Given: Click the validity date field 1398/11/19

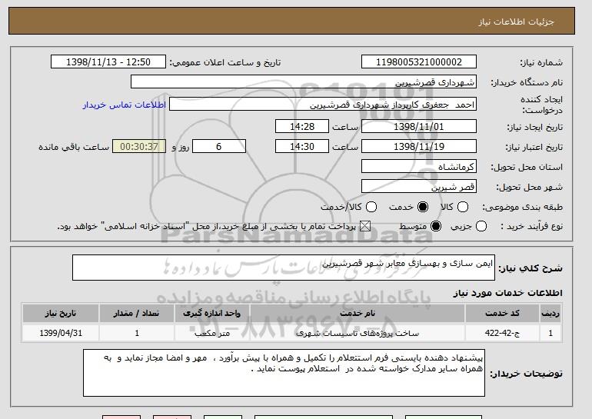Looking at the screenshot, I should point(419,147).
